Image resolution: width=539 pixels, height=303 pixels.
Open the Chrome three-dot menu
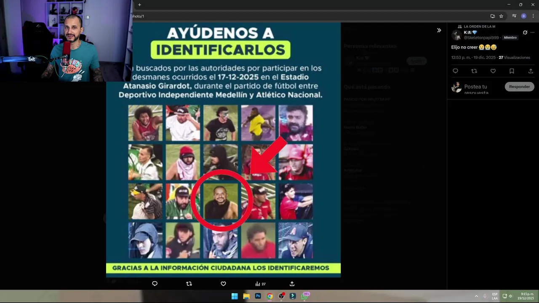[x=533, y=16]
